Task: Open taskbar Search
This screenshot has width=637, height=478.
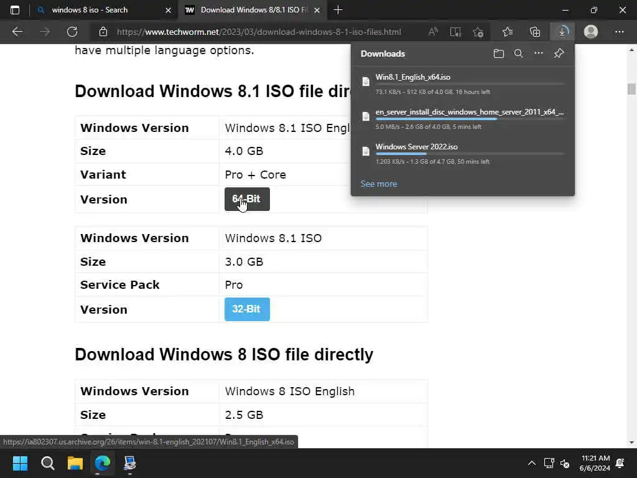Action: point(47,463)
